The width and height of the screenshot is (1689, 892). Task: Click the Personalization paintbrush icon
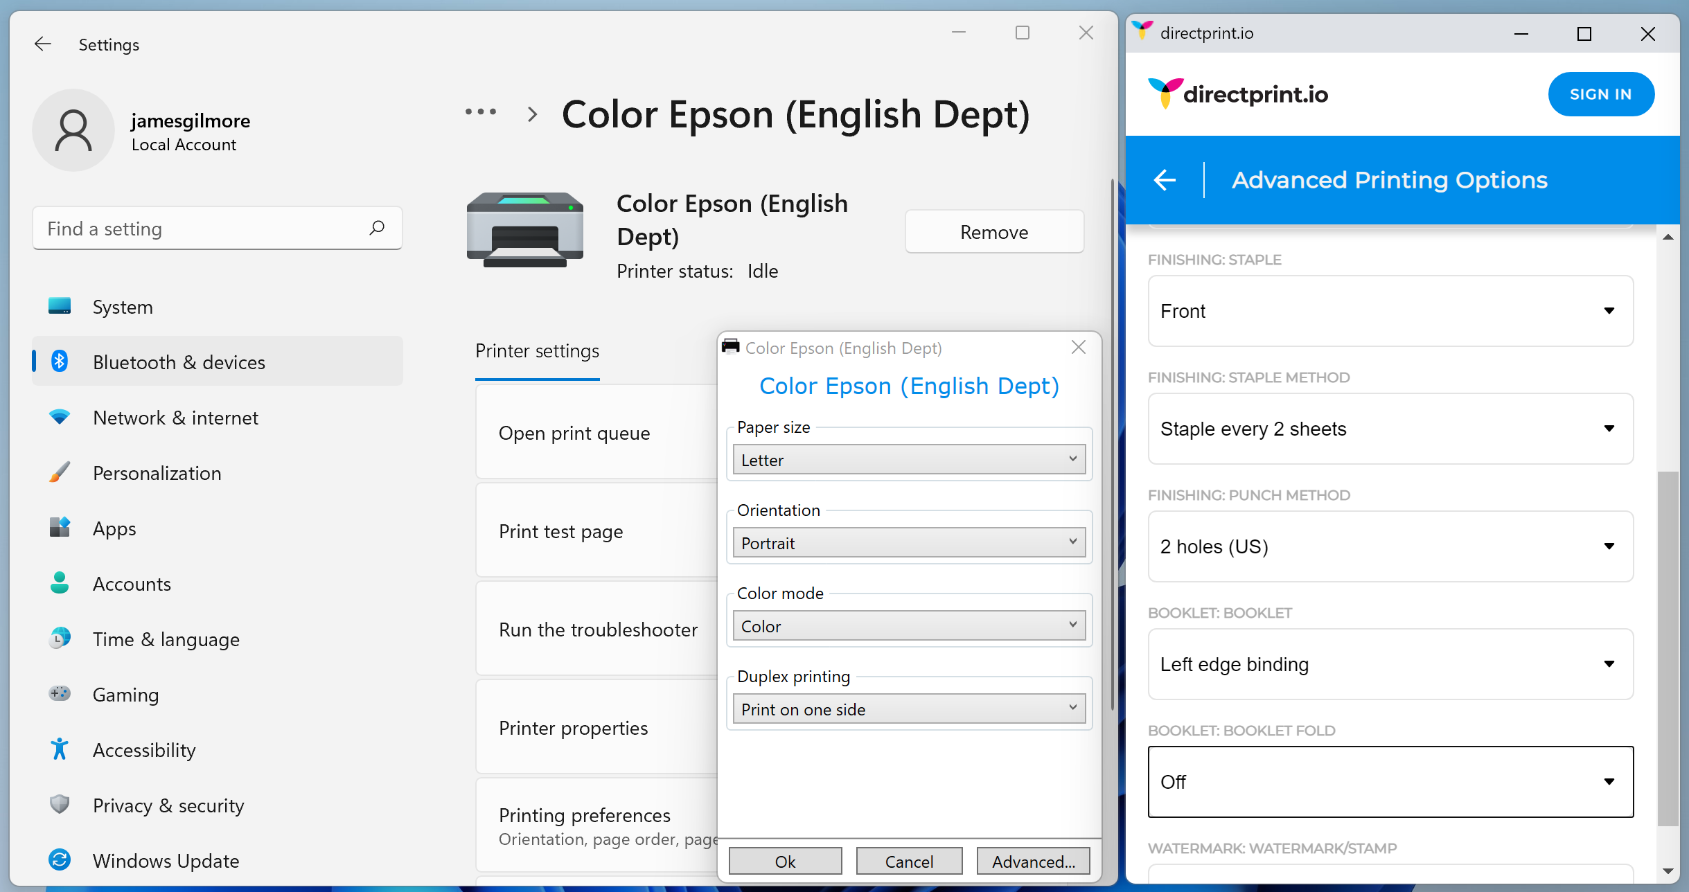point(60,472)
